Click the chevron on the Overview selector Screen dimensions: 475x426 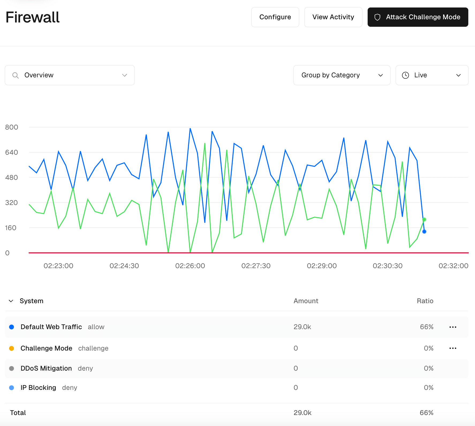pos(124,75)
